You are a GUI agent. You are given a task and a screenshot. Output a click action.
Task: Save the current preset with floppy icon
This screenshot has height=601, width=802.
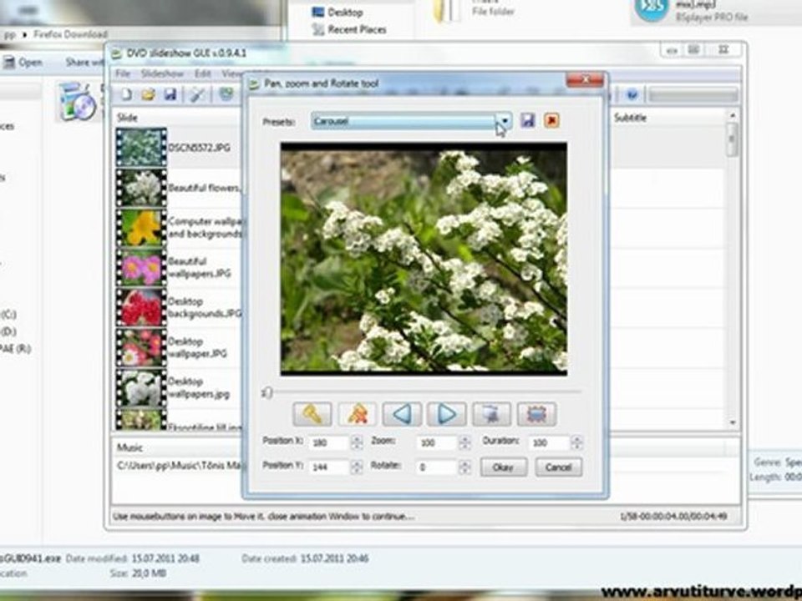(528, 120)
